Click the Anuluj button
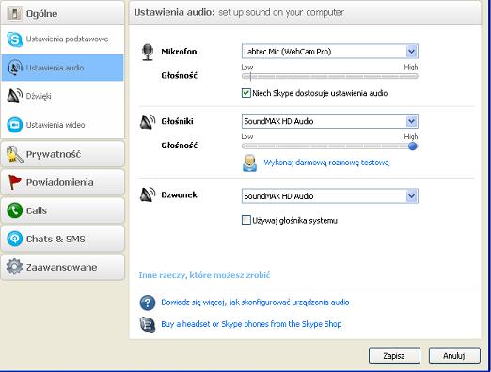The width and height of the screenshot is (491, 372). pos(454,356)
